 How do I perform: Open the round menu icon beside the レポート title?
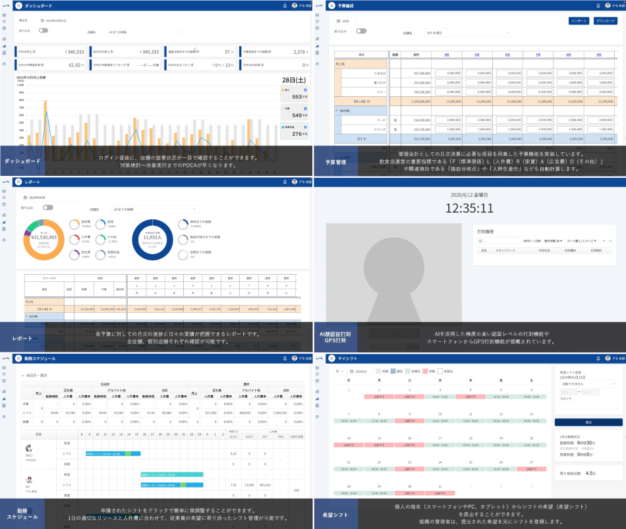18,181
